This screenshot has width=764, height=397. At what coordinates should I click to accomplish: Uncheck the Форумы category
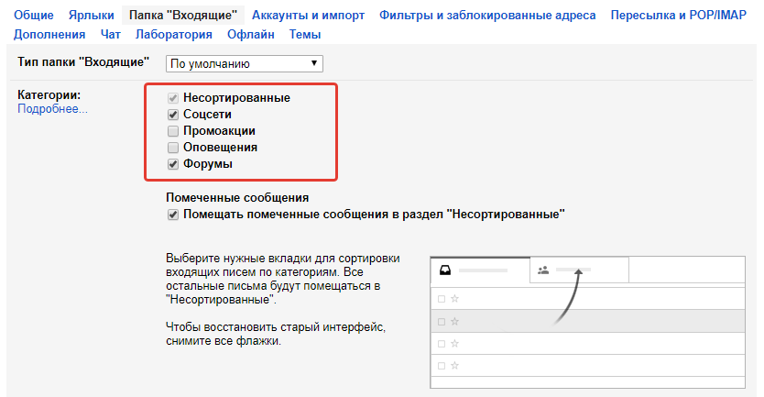[x=172, y=164]
